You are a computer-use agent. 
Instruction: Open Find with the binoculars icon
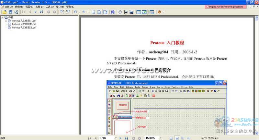(113, 12)
